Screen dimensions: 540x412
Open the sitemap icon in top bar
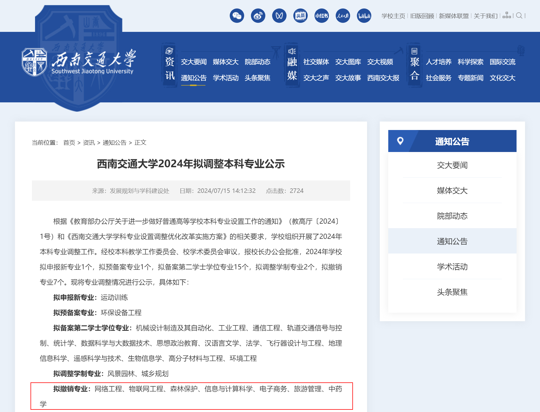click(x=507, y=16)
